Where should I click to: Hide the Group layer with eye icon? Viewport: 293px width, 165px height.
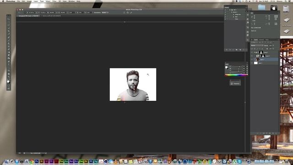coord(252,52)
